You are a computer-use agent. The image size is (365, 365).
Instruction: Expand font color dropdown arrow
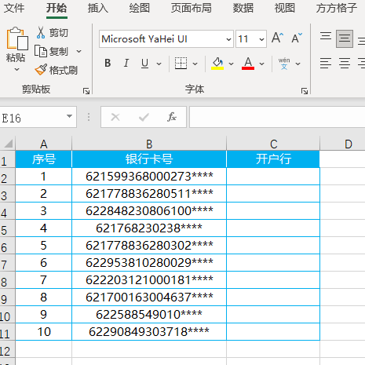click(x=261, y=64)
